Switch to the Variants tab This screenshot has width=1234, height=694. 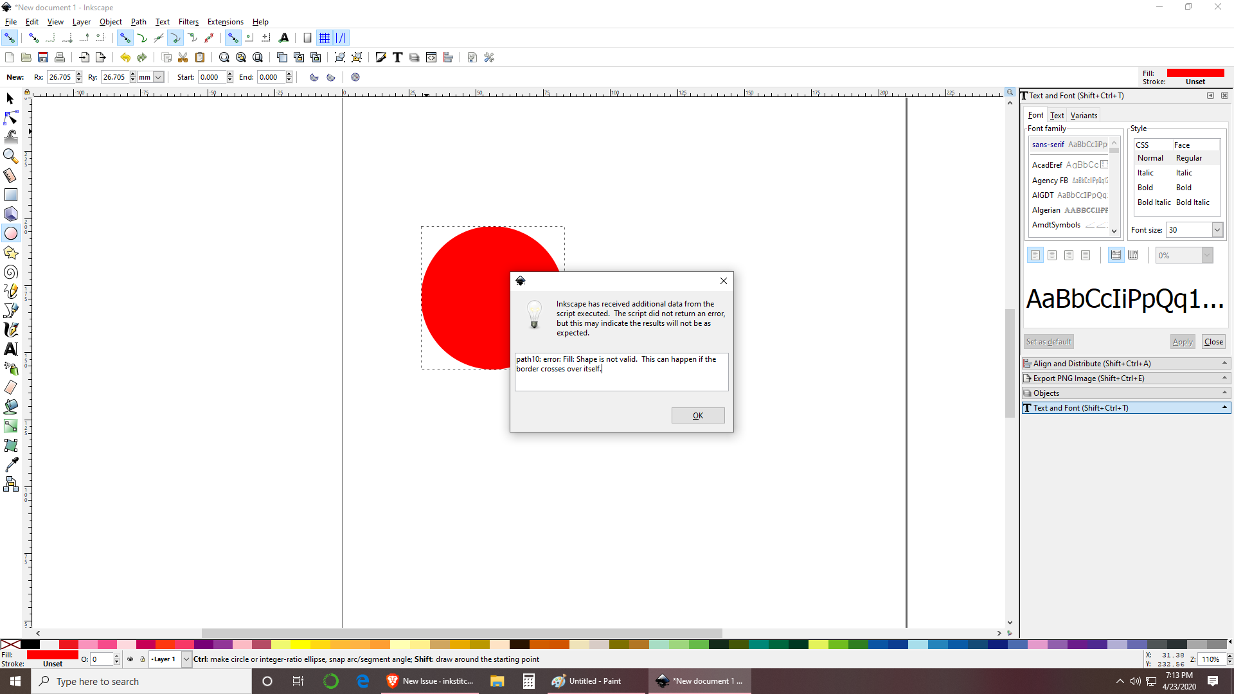[x=1084, y=116]
